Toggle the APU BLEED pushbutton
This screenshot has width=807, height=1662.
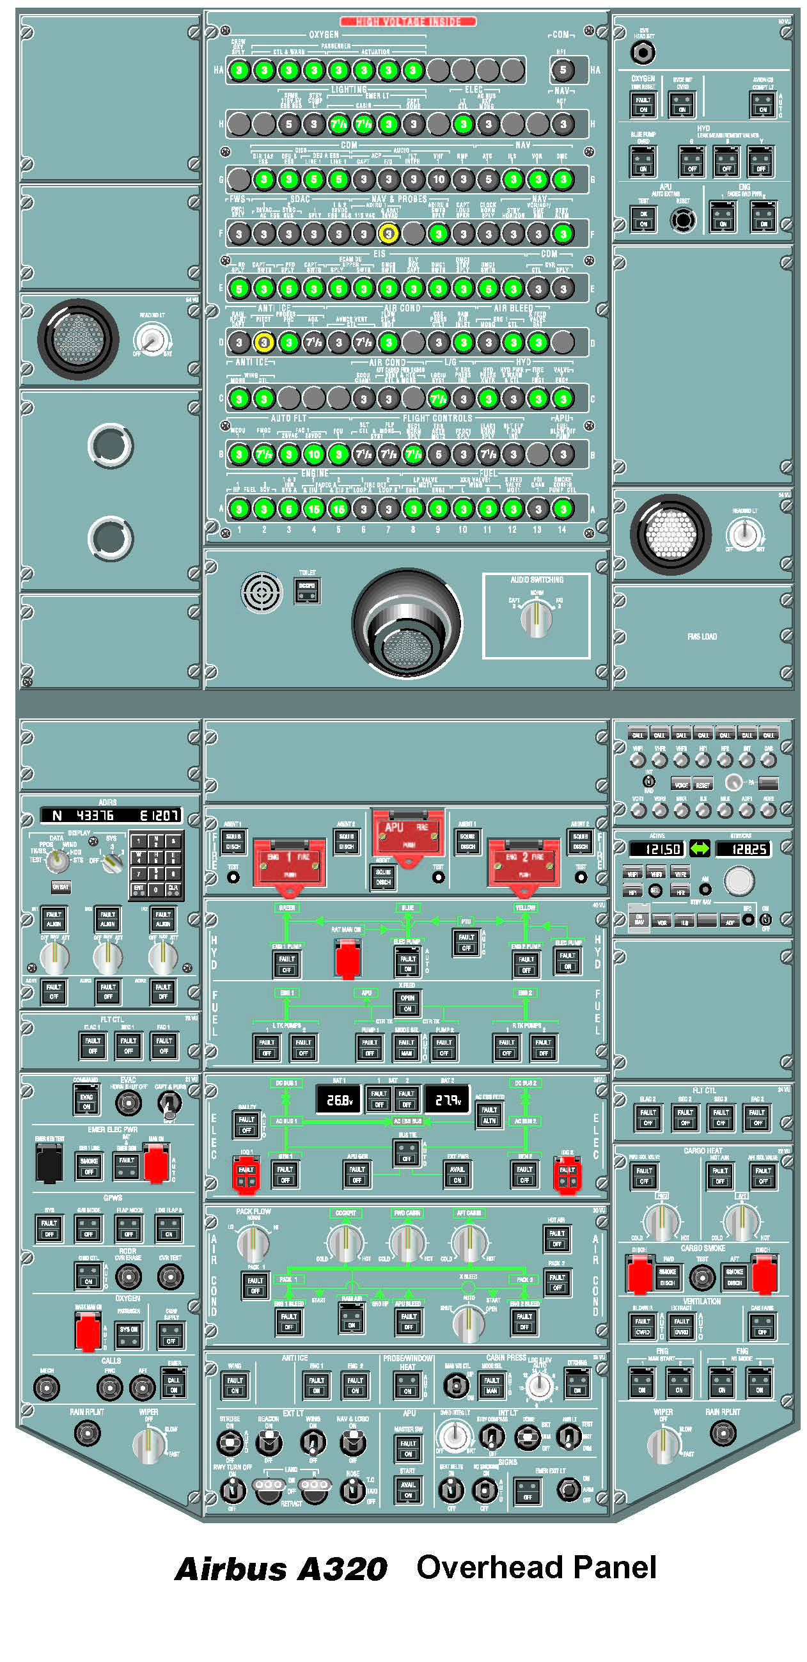pos(409,1321)
